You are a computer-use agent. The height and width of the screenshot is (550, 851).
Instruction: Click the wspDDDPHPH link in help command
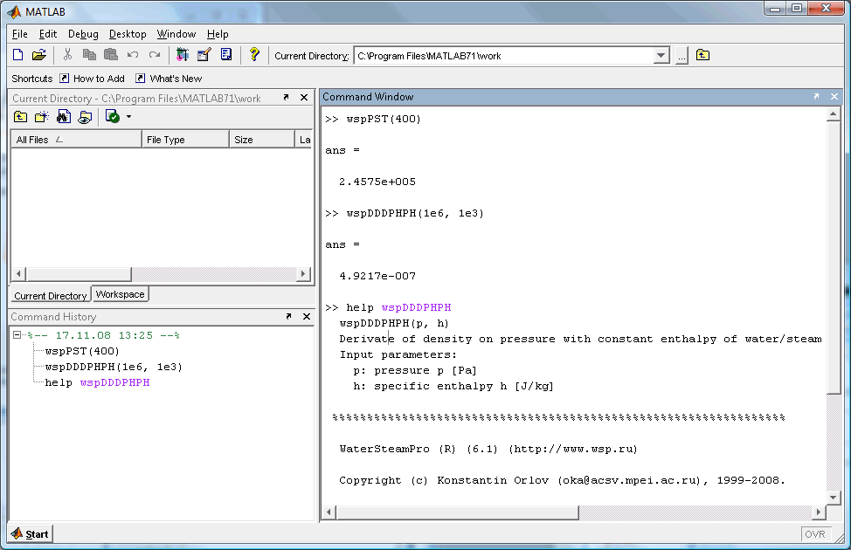[416, 307]
